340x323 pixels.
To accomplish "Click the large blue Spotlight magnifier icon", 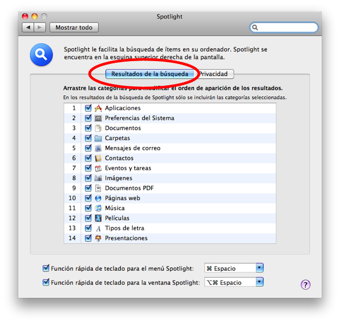I will 41,54.
